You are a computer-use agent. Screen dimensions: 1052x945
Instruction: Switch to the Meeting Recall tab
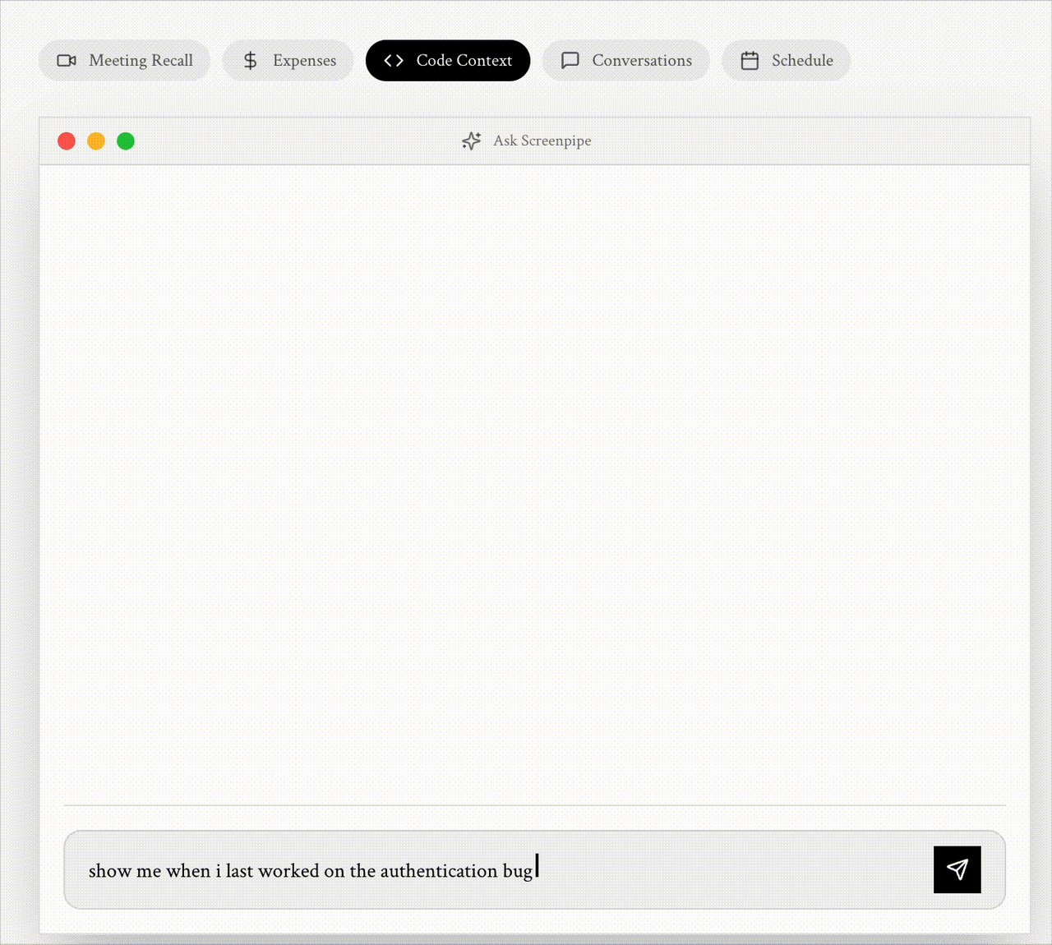pos(124,60)
